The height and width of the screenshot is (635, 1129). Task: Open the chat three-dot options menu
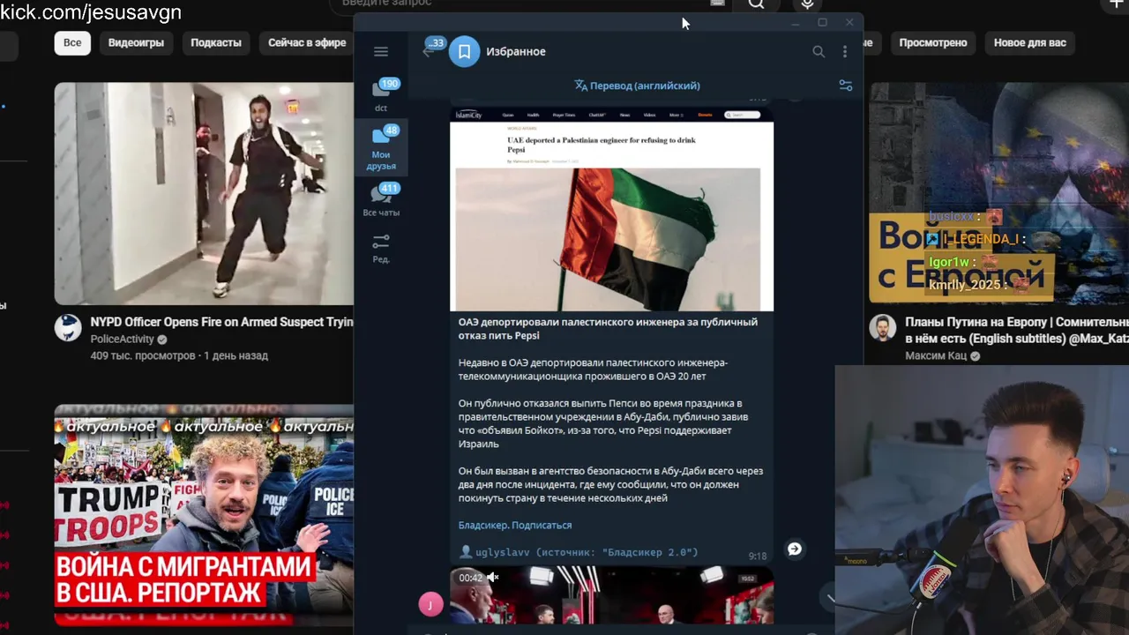[844, 52]
